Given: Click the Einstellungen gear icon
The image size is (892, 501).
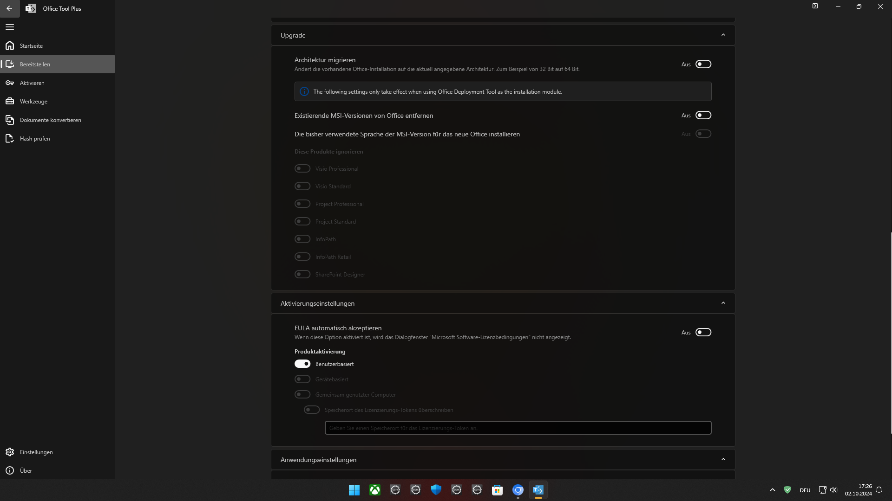Looking at the screenshot, I should (10, 452).
